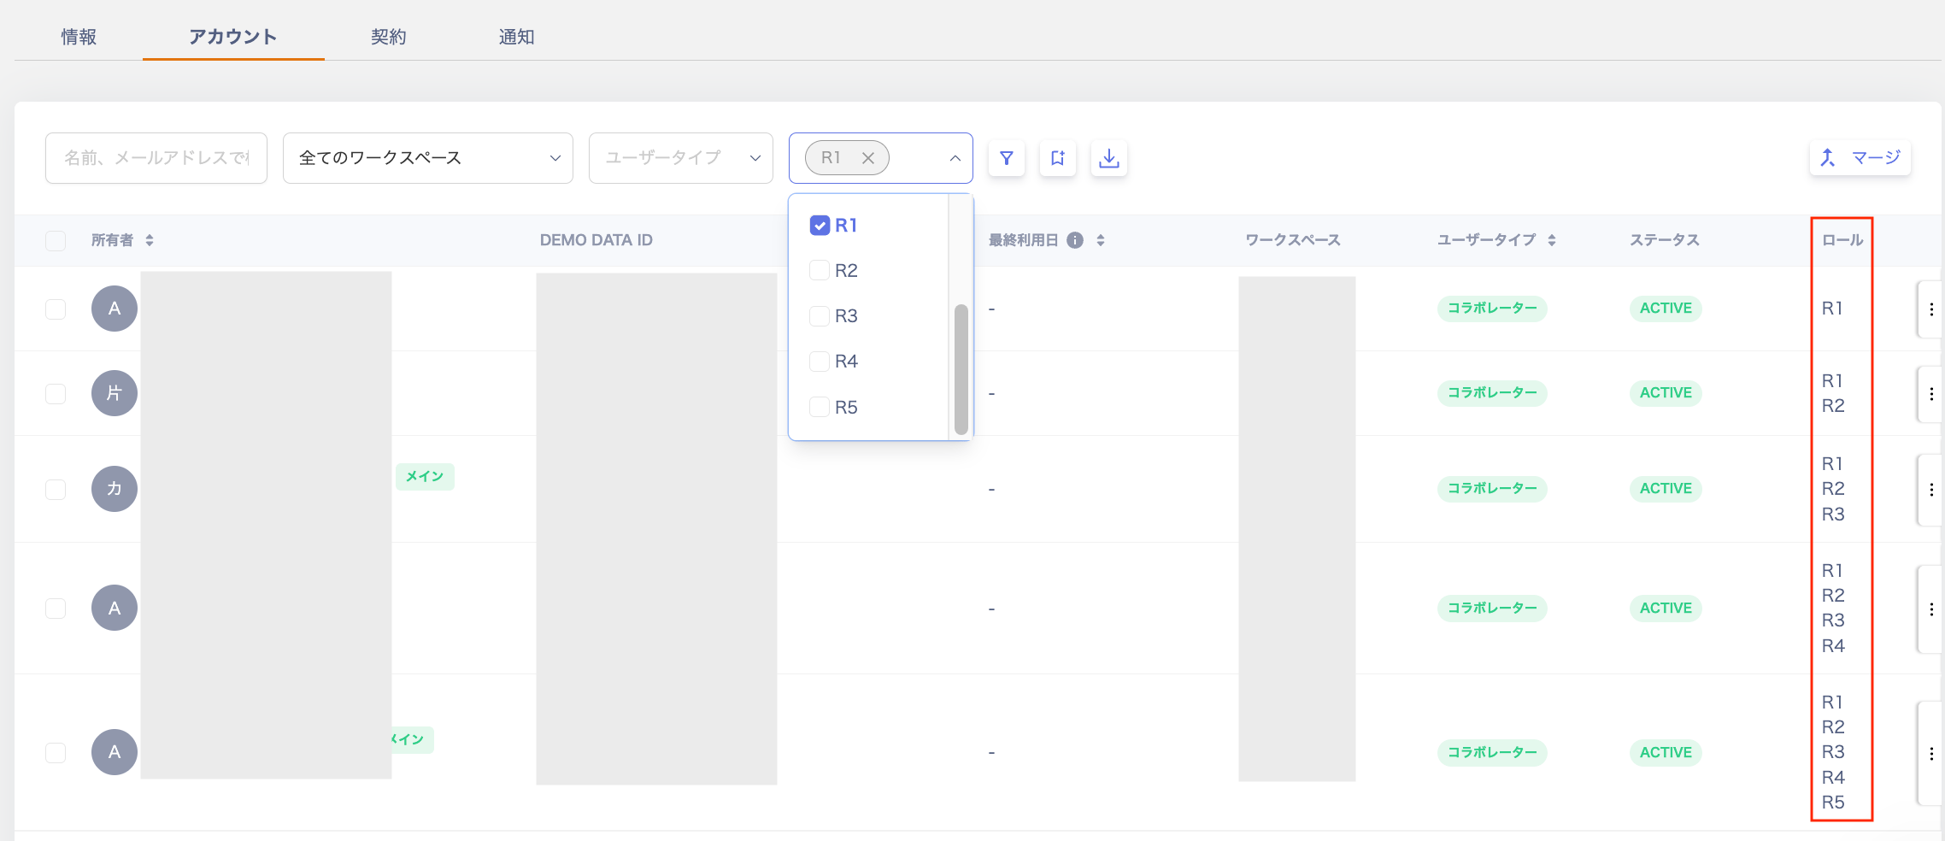Viewport: 1945px width, 841px height.
Task: Open more-options menu for R1–R4 row
Action: tap(1930, 609)
